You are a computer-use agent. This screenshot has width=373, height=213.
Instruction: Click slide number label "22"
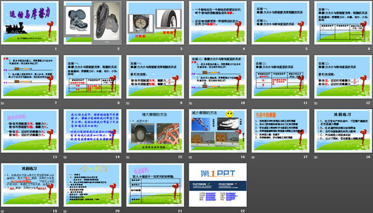tap(242, 211)
